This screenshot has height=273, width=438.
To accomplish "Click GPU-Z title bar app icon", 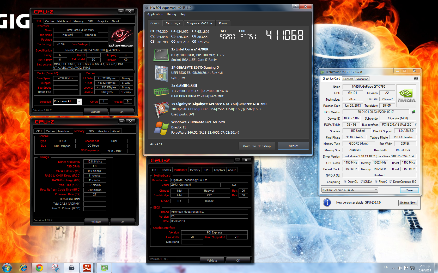I will click(x=322, y=72).
